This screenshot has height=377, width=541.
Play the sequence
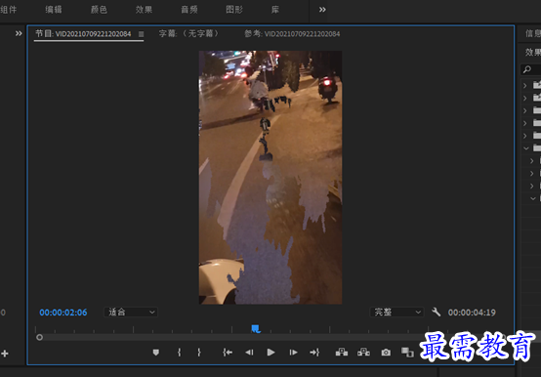coord(270,353)
